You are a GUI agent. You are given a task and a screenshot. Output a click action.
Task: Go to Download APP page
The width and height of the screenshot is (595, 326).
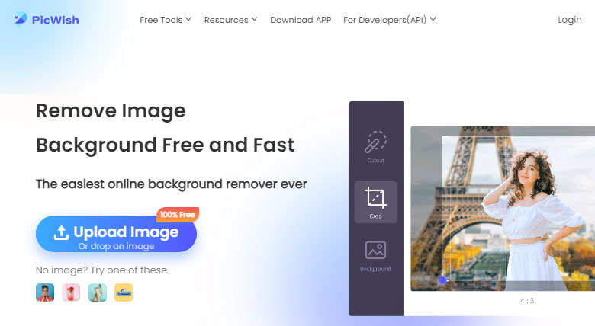301,20
